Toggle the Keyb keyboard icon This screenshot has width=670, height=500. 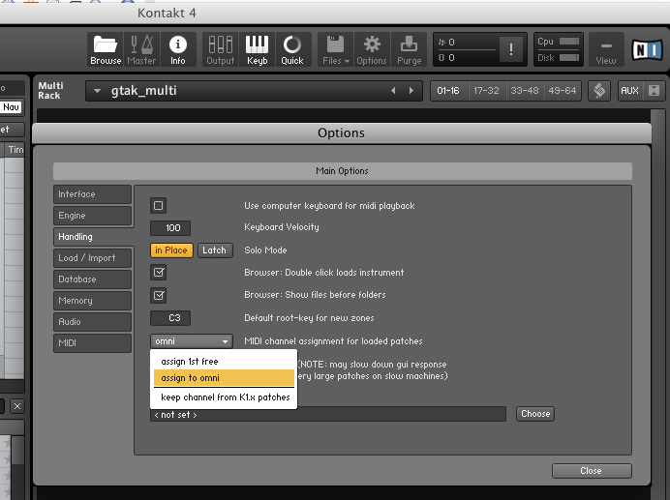tap(257, 48)
